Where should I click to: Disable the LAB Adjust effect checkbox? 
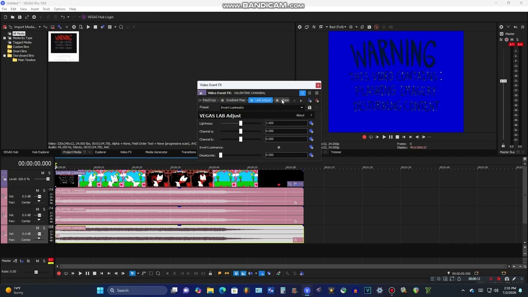[x=252, y=100]
